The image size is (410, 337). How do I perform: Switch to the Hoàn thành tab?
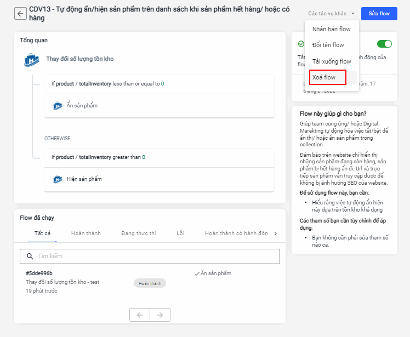pyautogui.click(x=86, y=233)
